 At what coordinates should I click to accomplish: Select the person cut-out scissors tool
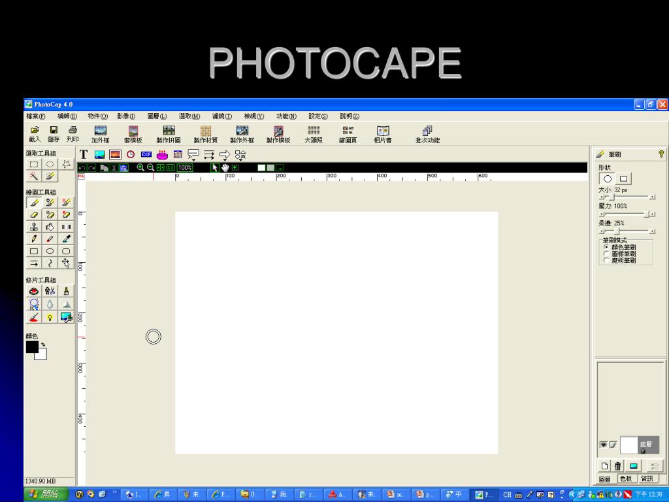50,291
